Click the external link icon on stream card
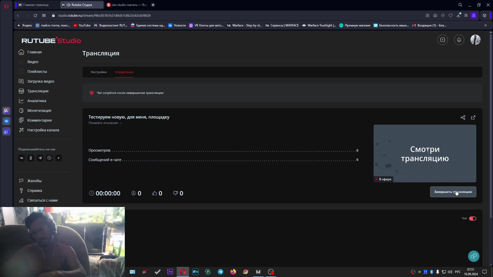The image size is (493, 277). [473, 117]
